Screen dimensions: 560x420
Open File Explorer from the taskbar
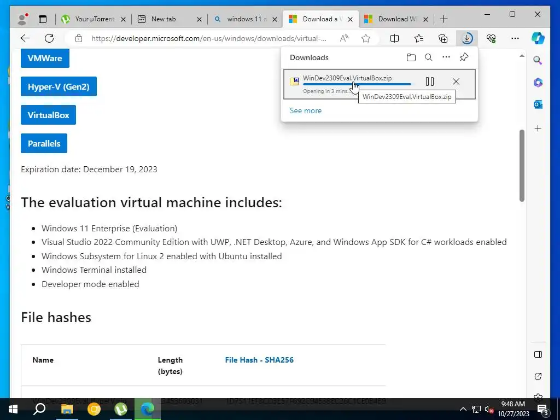click(x=67, y=409)
